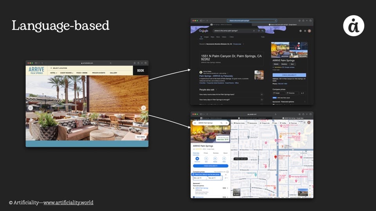Expand the Guest Rooms dropdown menu
Image resolution: width=376 pixels, height=211 pixels.
67,73
